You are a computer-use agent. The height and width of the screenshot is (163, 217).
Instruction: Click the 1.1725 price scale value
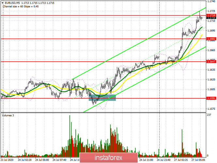click(211, 11)
